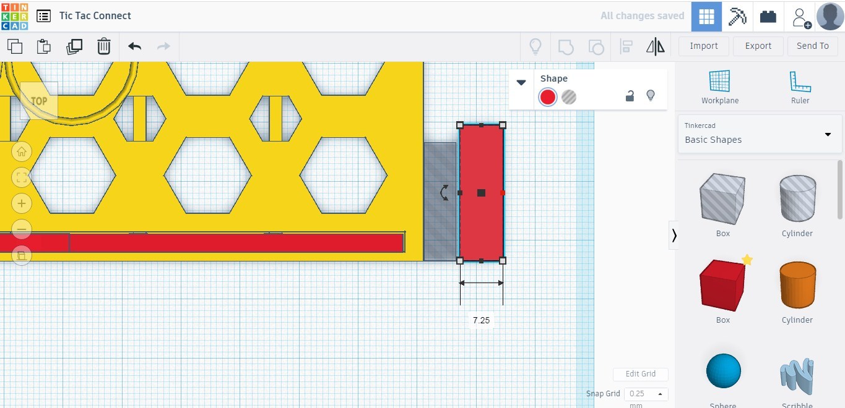The width and height of the screenshot is (845, 408).
Task: Pick the striped hole Box shape
Action: coord(722,199)
